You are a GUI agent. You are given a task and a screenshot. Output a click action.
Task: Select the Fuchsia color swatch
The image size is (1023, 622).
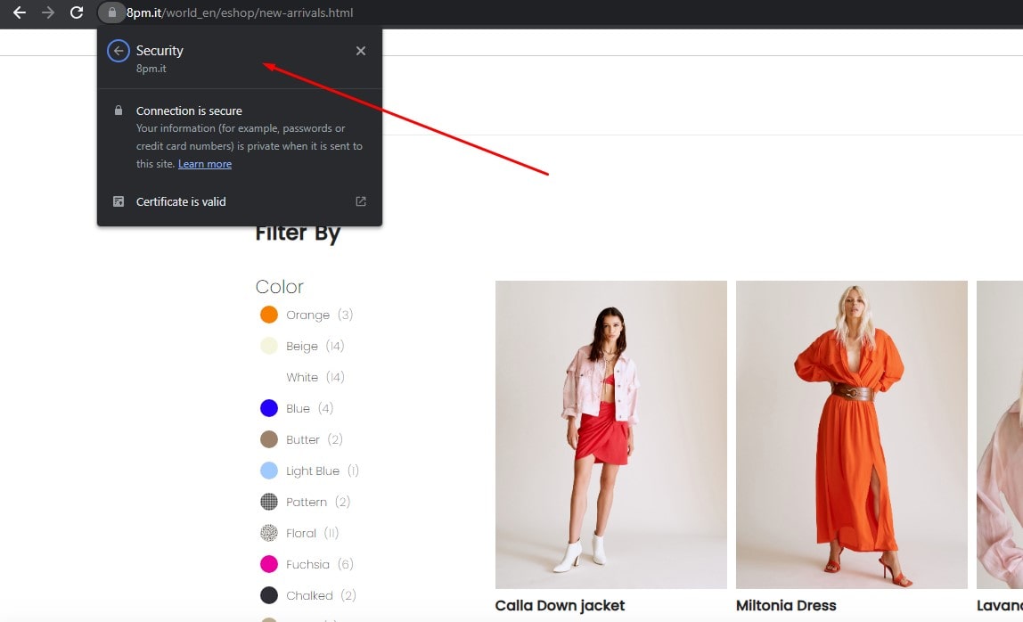pos(269,564)
